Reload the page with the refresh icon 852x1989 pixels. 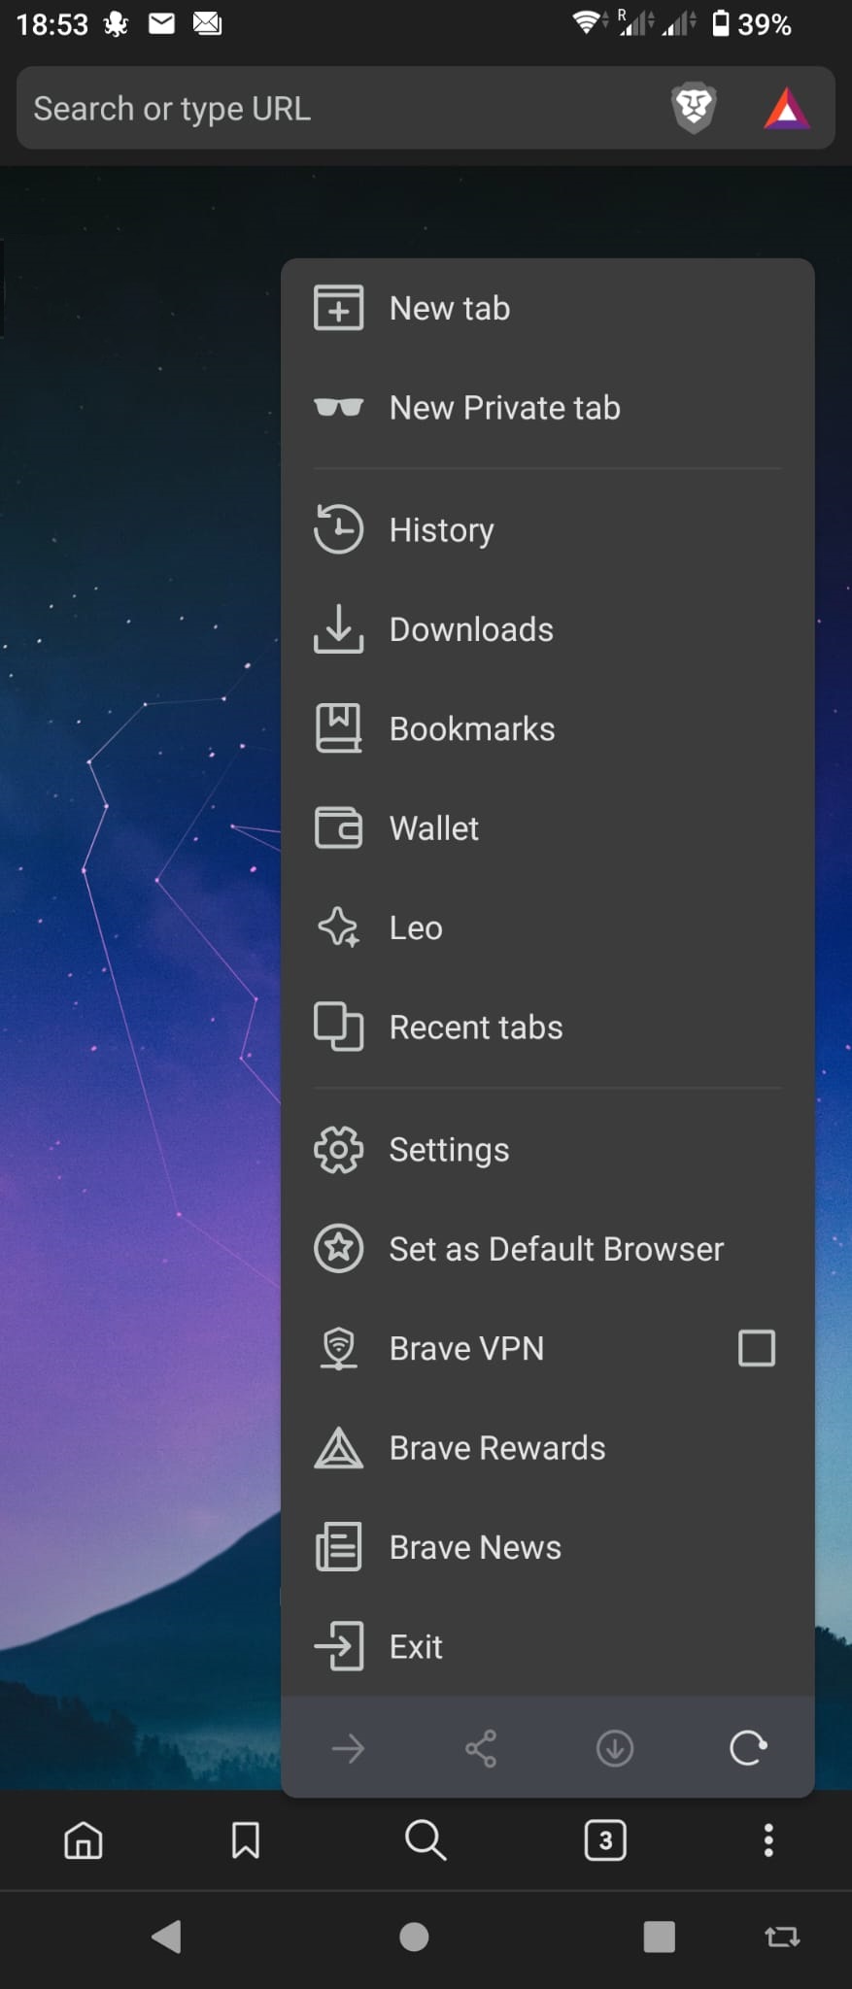tap(748, 1748)
